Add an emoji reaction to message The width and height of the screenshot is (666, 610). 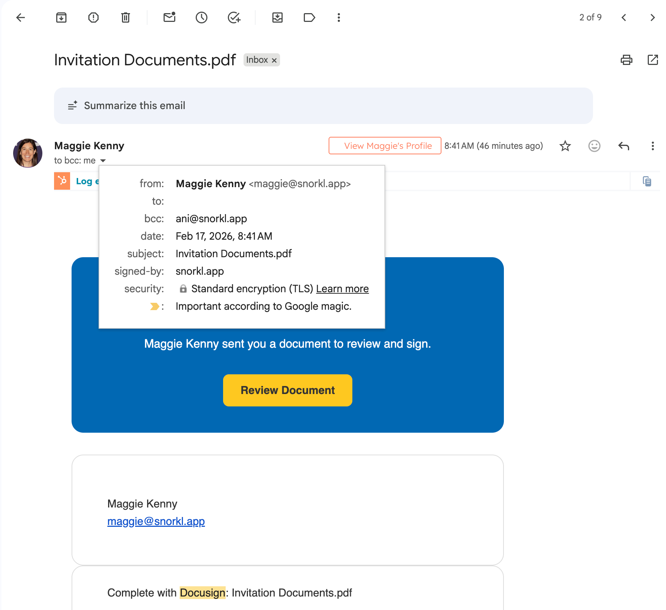point(594,146)
